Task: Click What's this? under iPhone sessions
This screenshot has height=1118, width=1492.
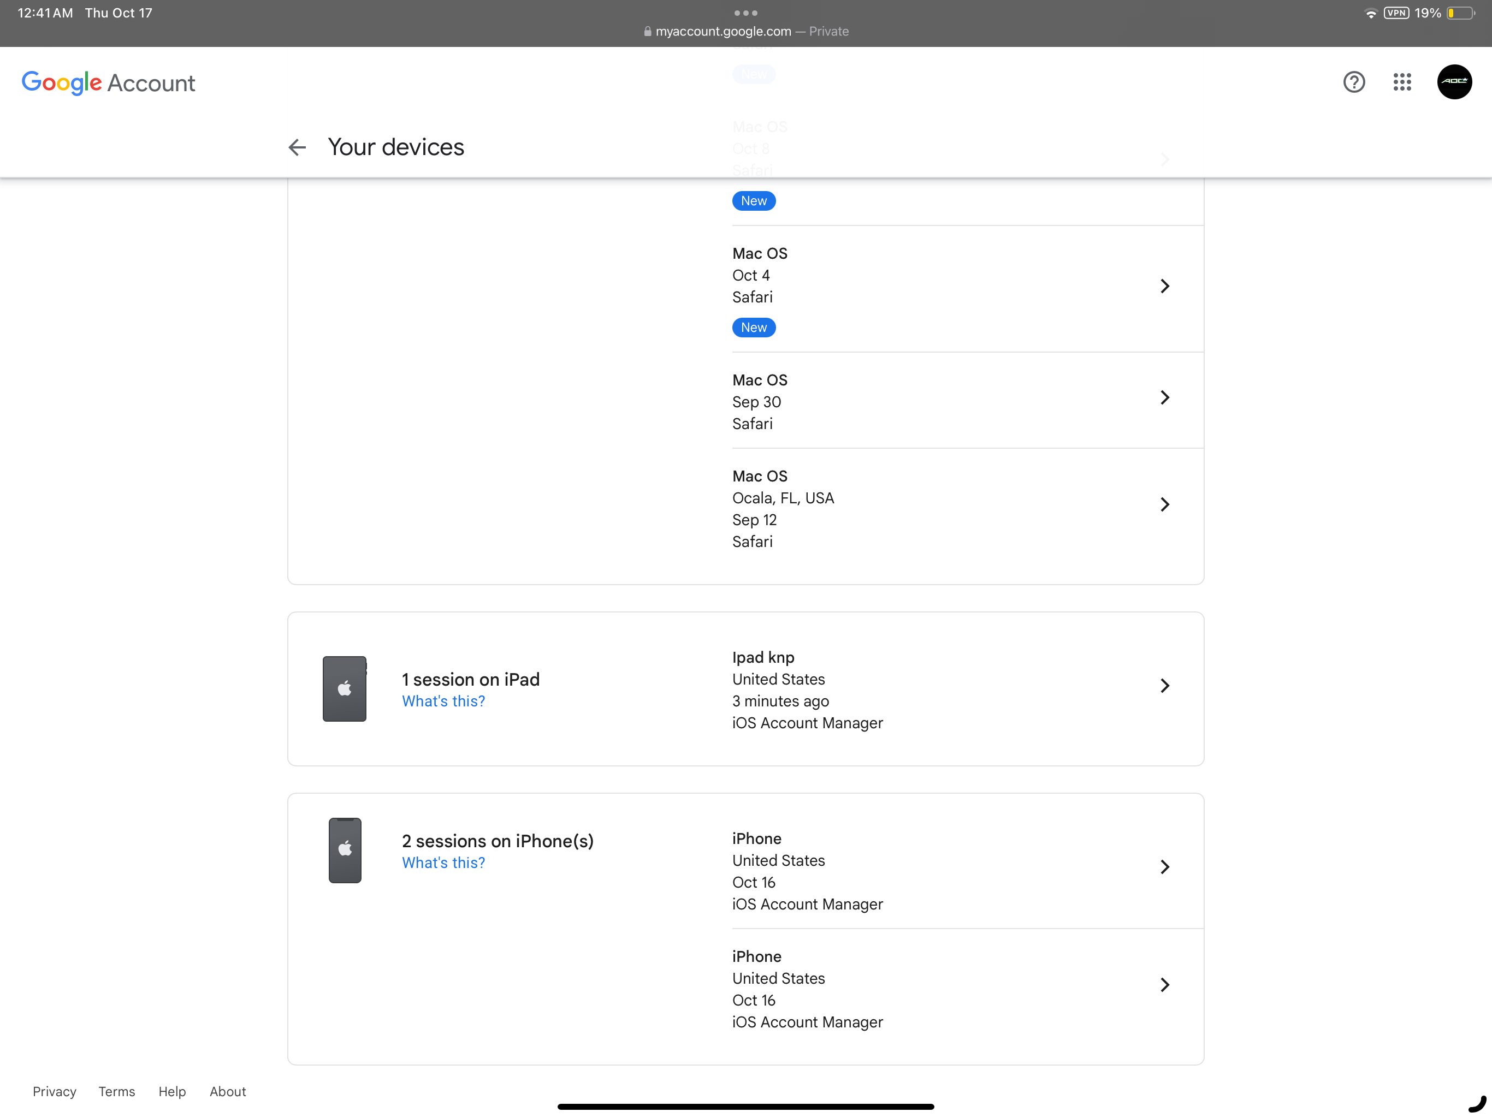Action: [x=443, y=863]
